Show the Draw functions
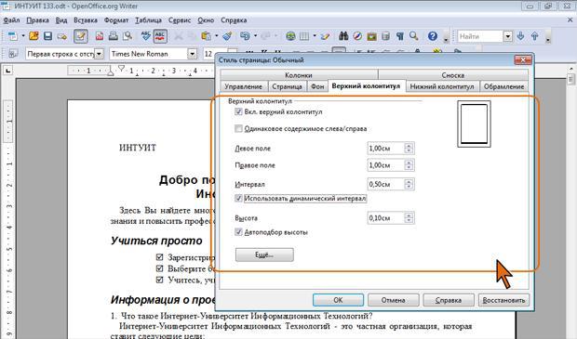Image resolution: width=577 pixels, height=339 pixels. (x=325, y=36)
